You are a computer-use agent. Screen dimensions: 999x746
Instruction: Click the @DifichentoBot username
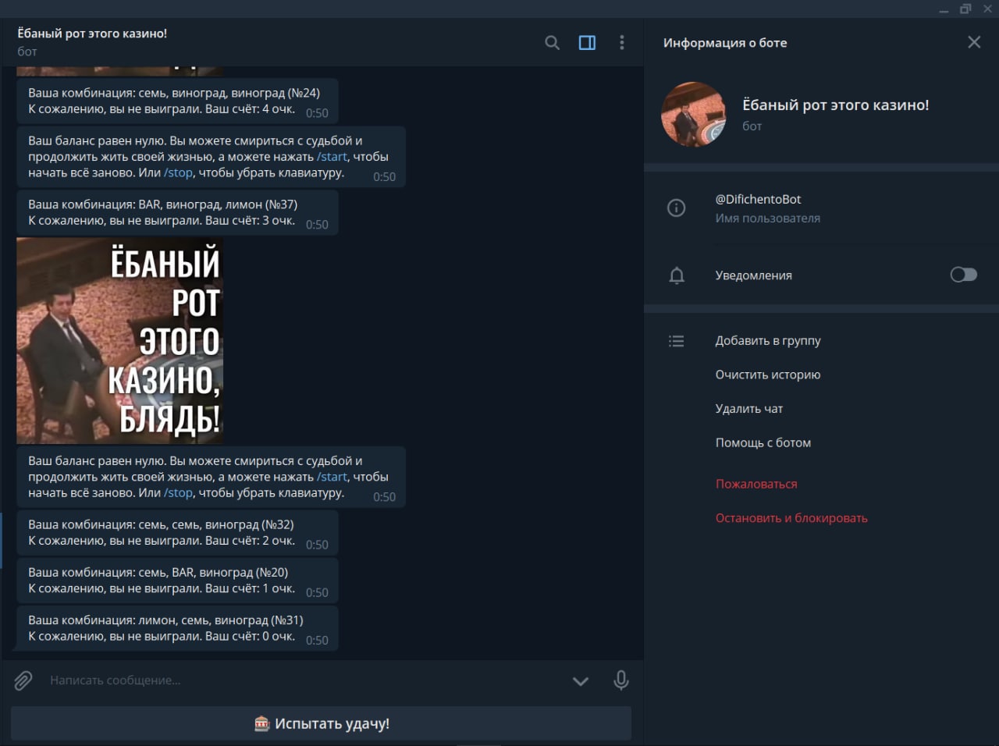click(x=758, y=199)
